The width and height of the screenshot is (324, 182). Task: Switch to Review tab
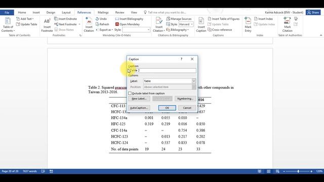click(119, 12)
